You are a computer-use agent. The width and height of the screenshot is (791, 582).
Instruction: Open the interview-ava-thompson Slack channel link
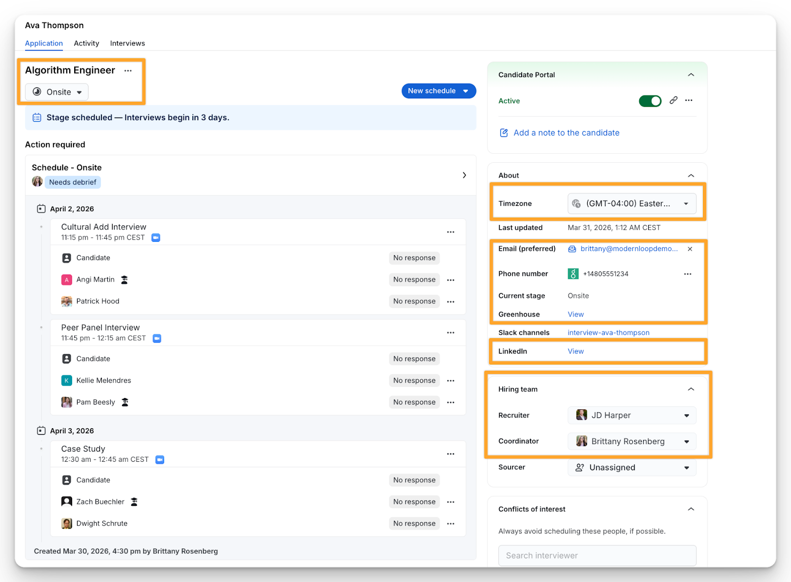tap(608, 333)
